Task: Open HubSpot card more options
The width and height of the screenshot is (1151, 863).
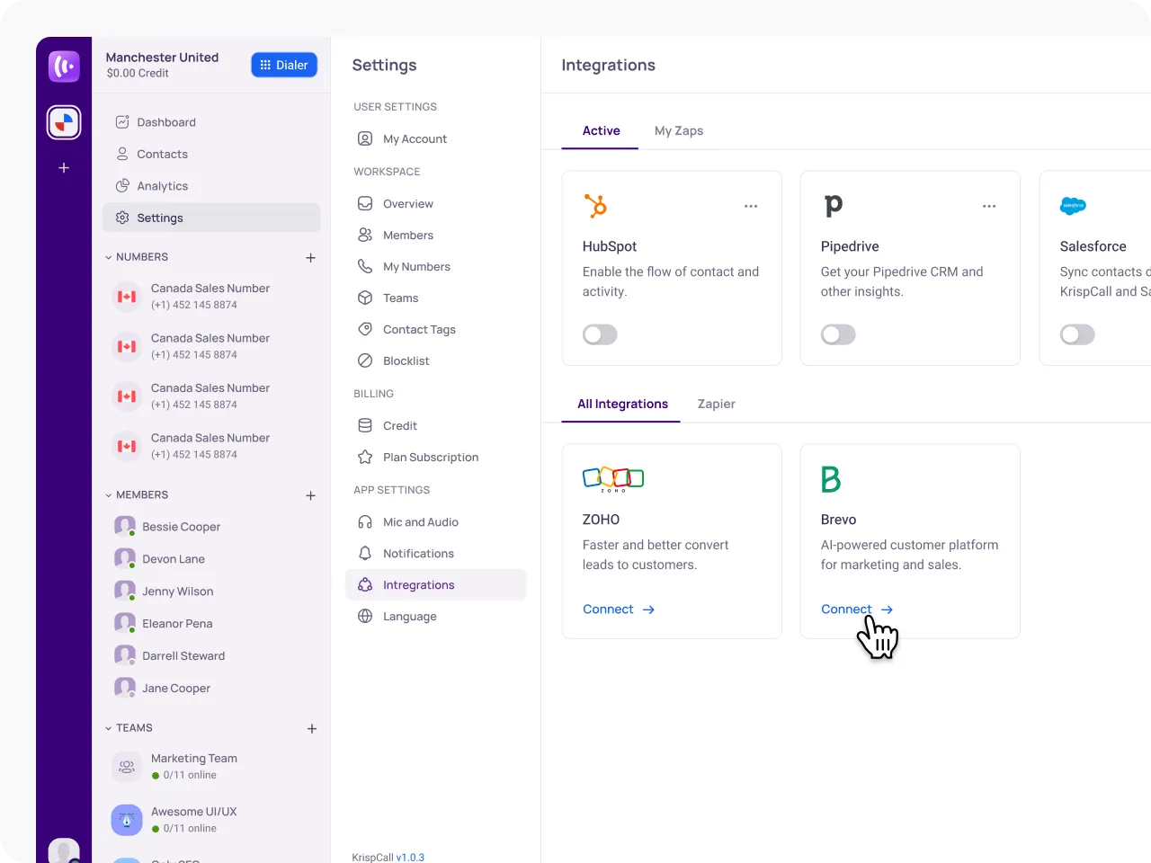Action: pos(751,207)
